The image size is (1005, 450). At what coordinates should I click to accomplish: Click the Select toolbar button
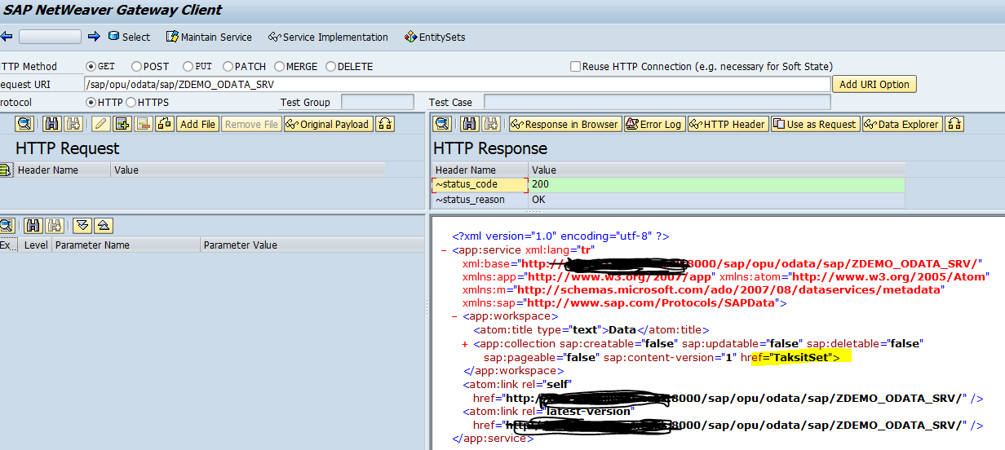coord(129,37)
